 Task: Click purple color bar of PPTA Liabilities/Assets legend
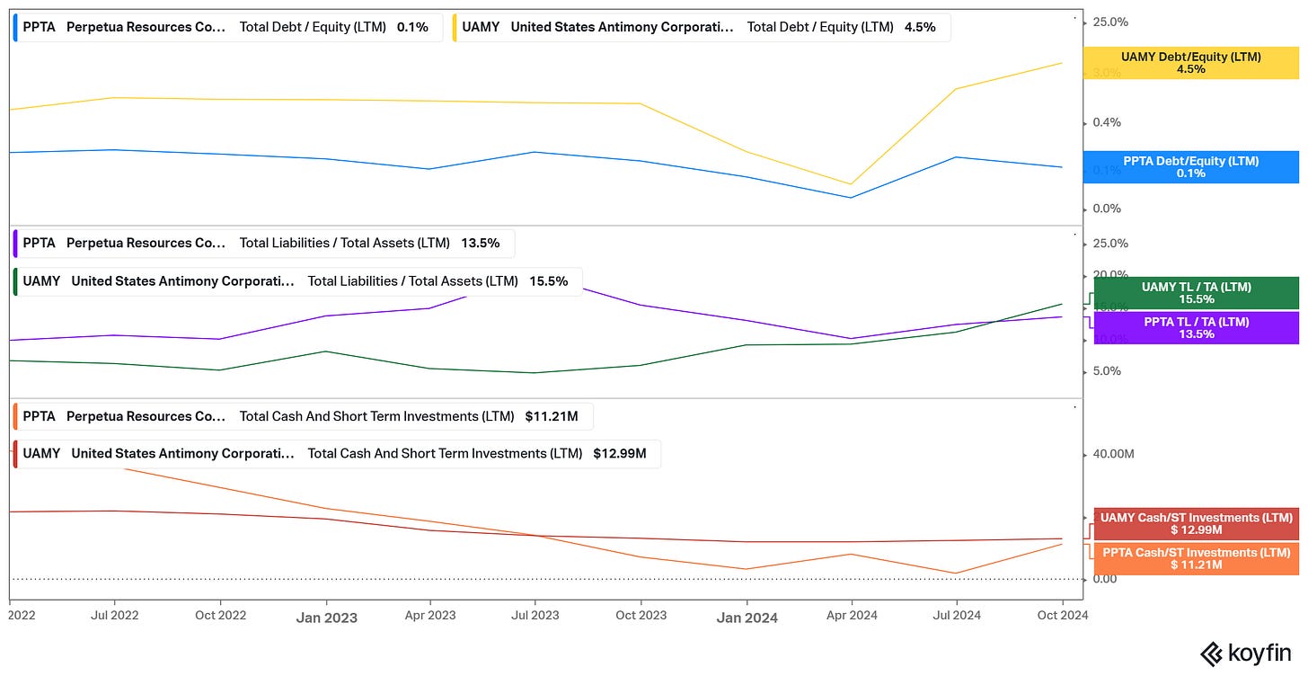pos(16,243)
